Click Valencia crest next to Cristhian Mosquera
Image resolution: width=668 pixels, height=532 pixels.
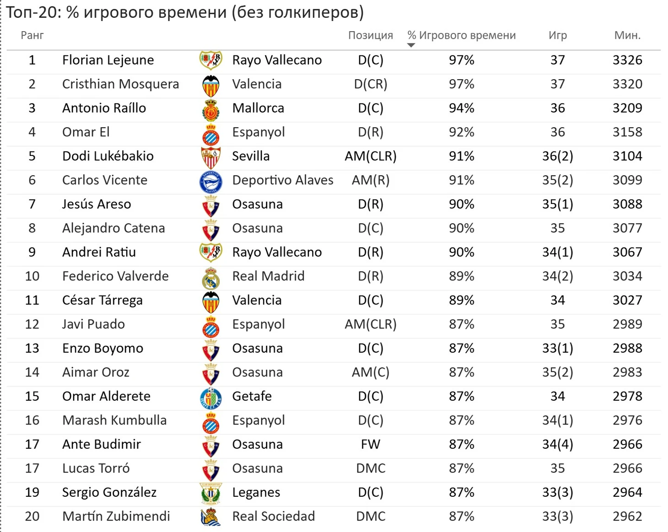(211, 85)
